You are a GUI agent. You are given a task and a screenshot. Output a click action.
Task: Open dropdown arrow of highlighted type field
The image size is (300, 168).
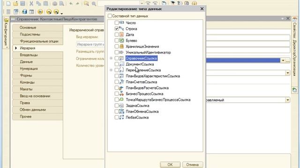(x=283, y=61)
